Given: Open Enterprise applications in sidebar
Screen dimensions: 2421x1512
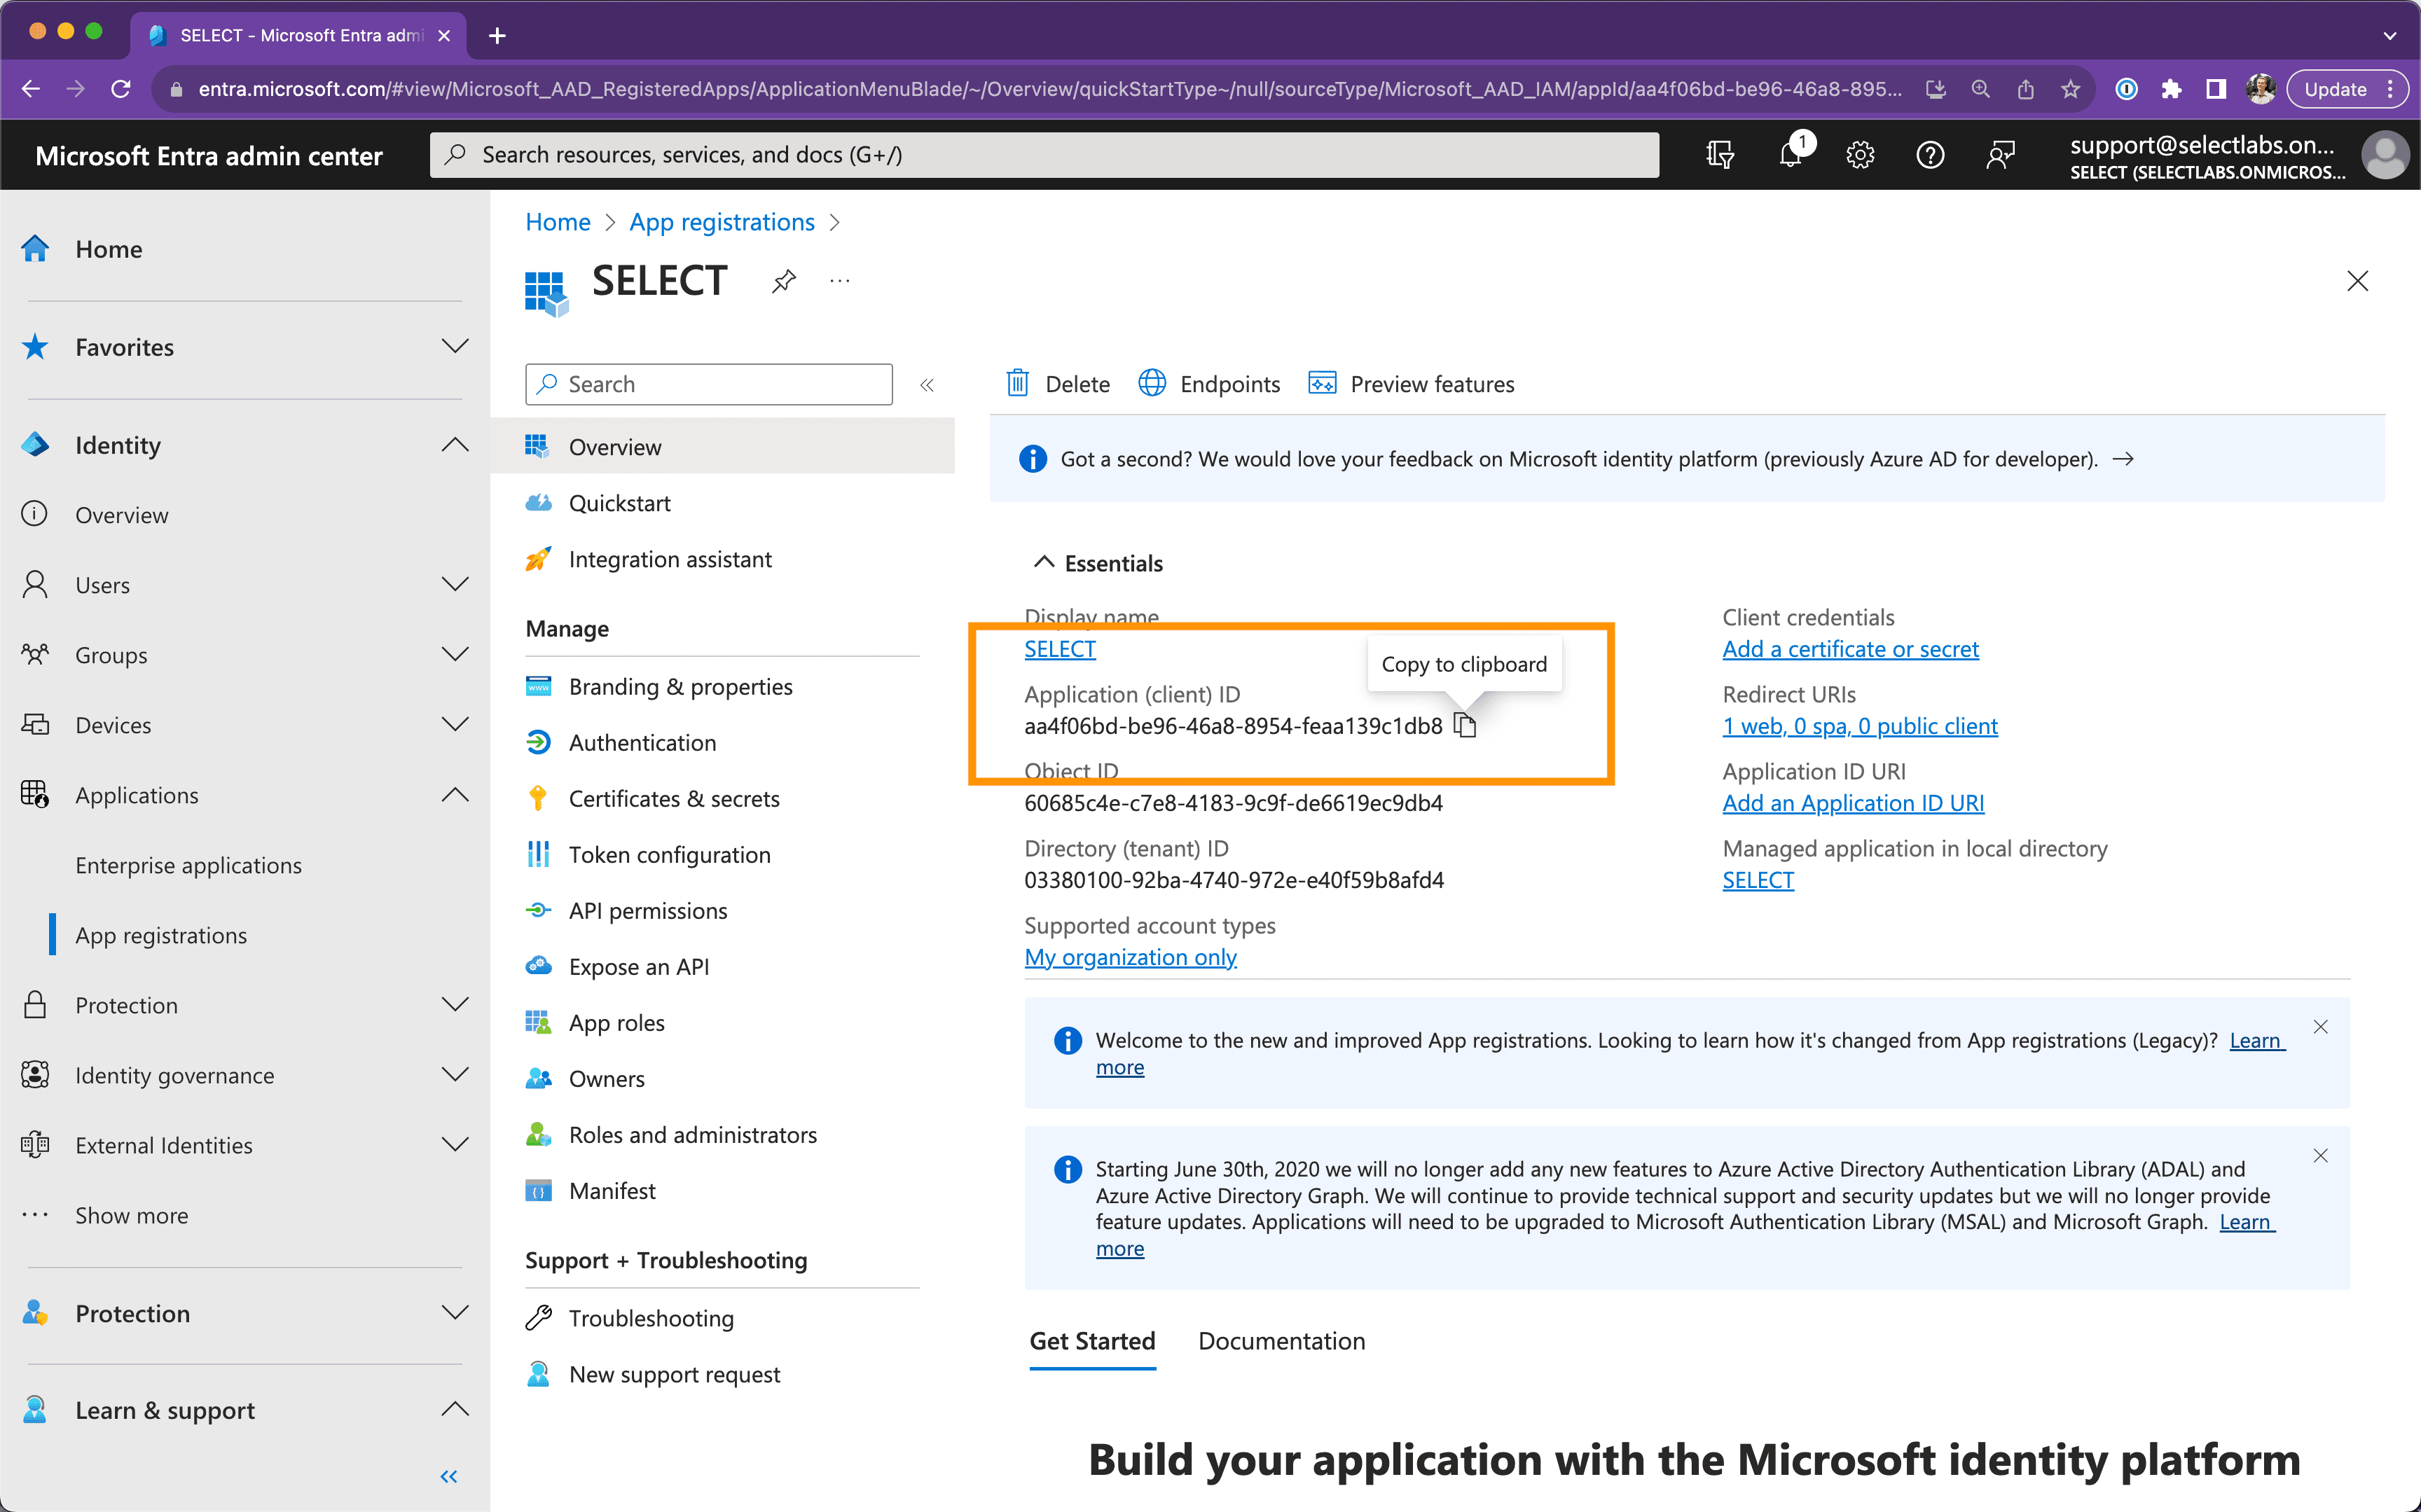Looking at the screenshot, I should [x=188, y=865].
